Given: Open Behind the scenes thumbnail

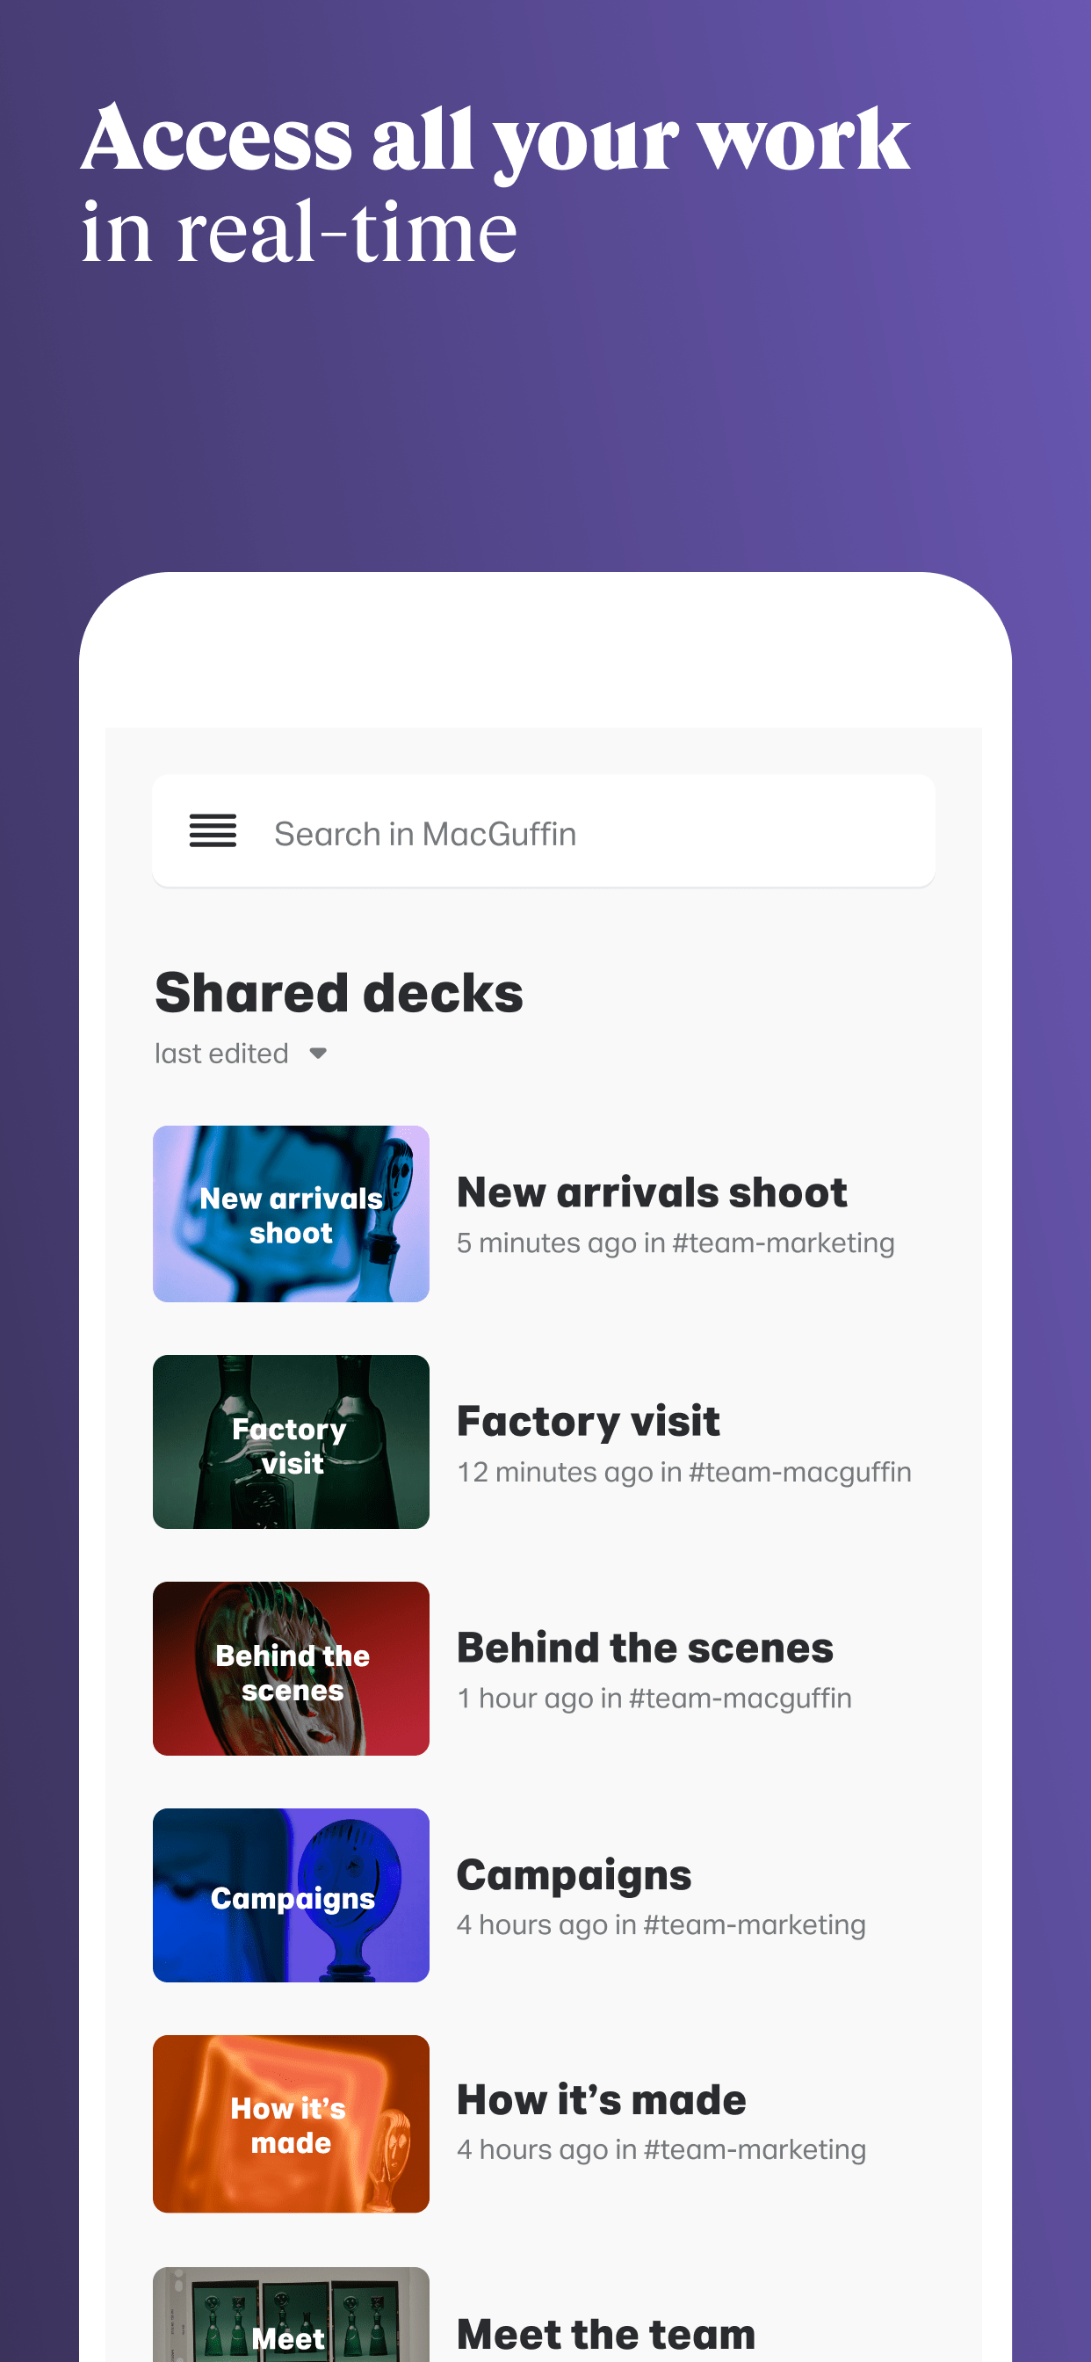Looking at the screenshot, I should 291,1668.
